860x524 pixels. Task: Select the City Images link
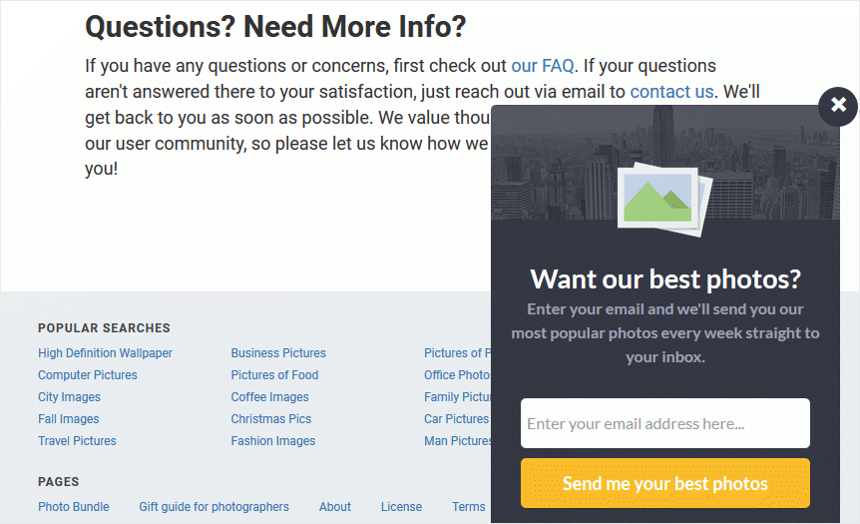pyautogui.click(x=69, y=396)
